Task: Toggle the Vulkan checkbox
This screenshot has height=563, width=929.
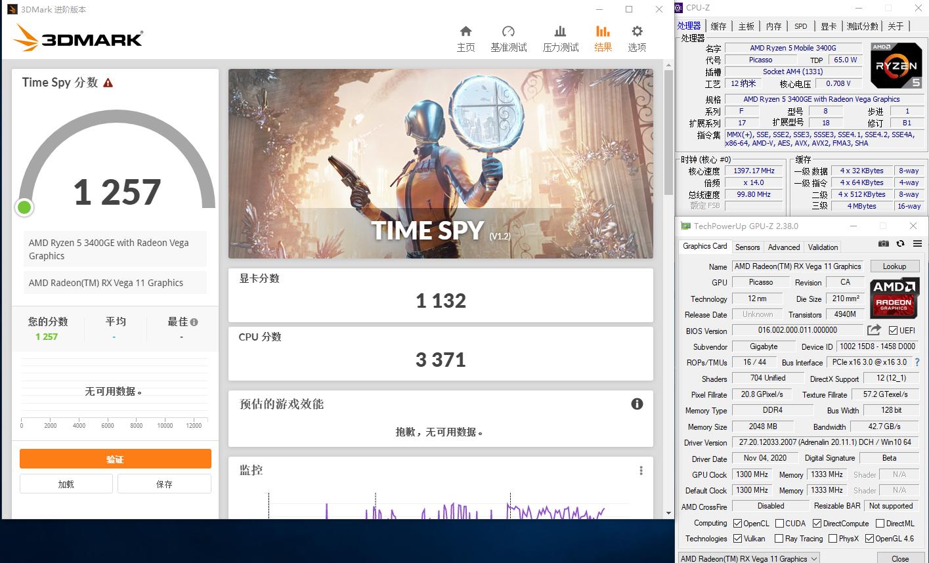Action: click(x=739, y=538)
